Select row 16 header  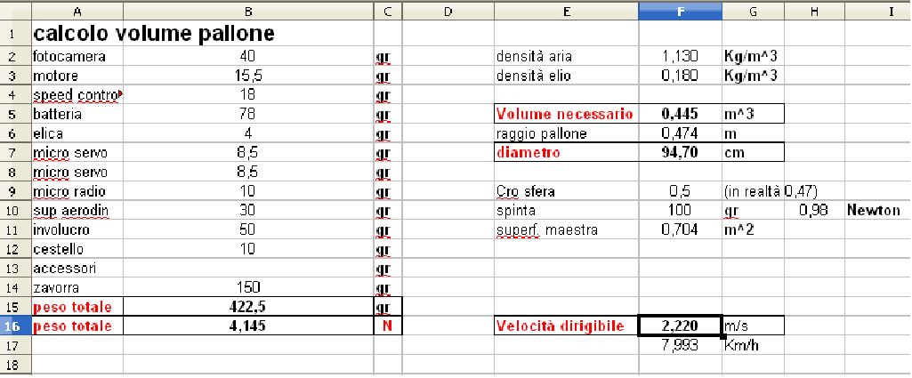tap(15, 326)
